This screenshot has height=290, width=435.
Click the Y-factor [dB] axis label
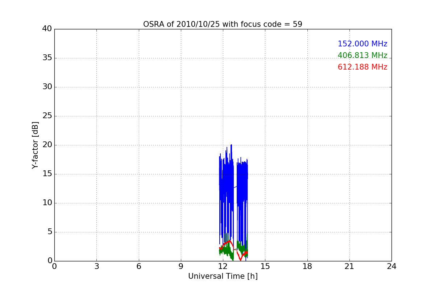pyautogui.click(x=35, y=145)
